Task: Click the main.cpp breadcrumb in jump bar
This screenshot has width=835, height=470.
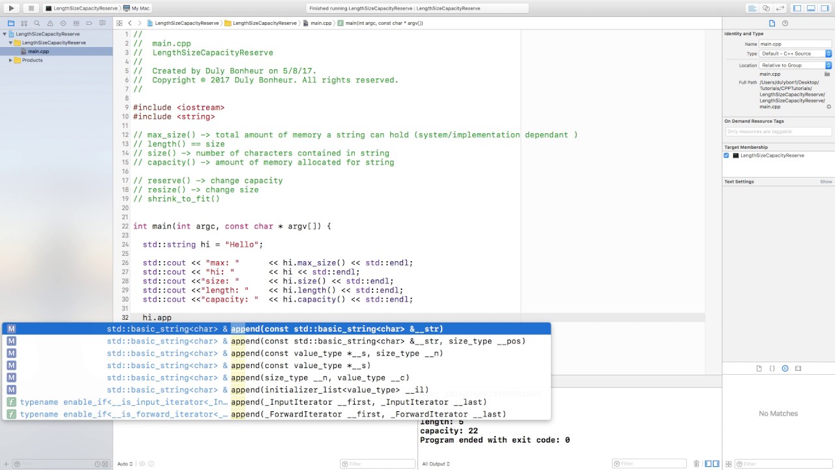Action: click(317, 23)
